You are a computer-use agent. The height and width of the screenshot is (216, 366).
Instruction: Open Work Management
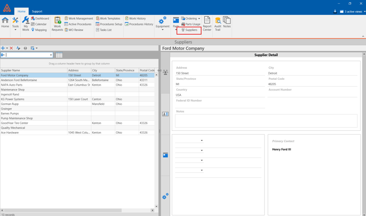79,19
